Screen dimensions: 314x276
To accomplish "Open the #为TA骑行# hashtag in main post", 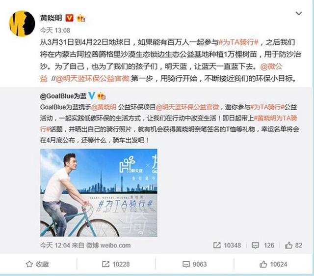I will click(239, 42).
